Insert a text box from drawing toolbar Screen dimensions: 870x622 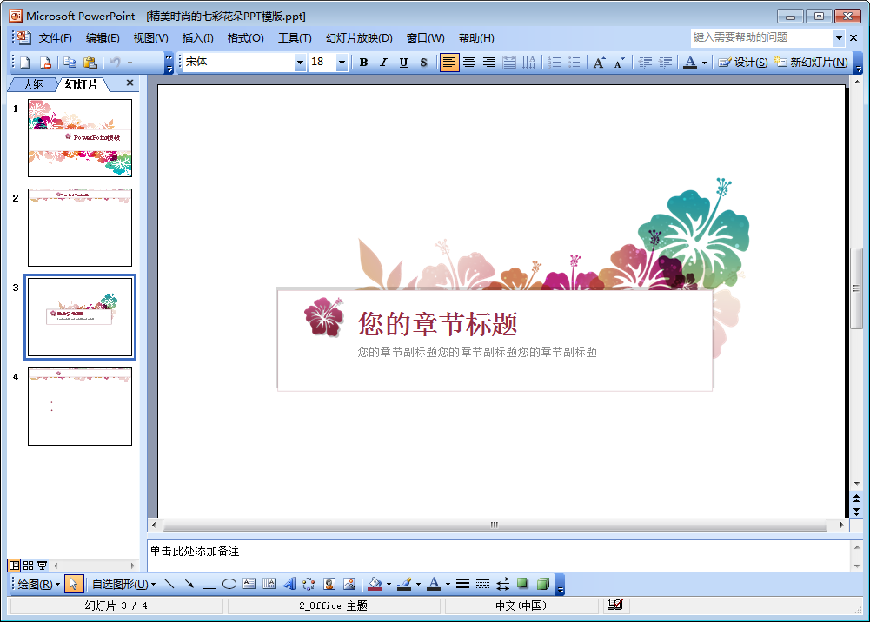[249, 584]
